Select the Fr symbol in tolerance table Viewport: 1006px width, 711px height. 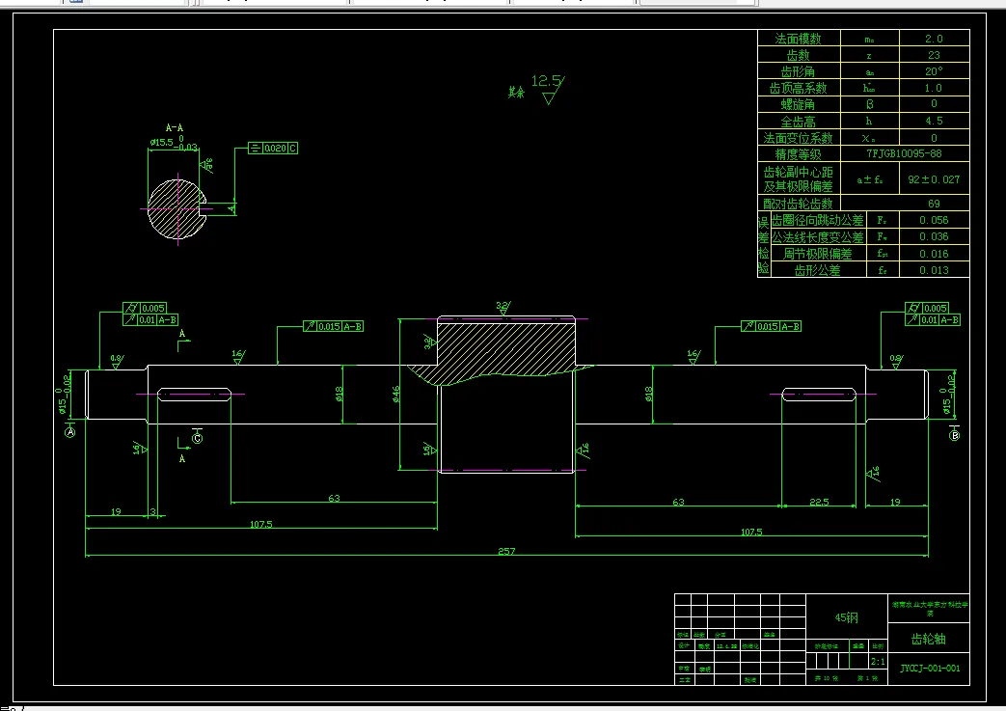pyautogui.click(x=883, y=220)
